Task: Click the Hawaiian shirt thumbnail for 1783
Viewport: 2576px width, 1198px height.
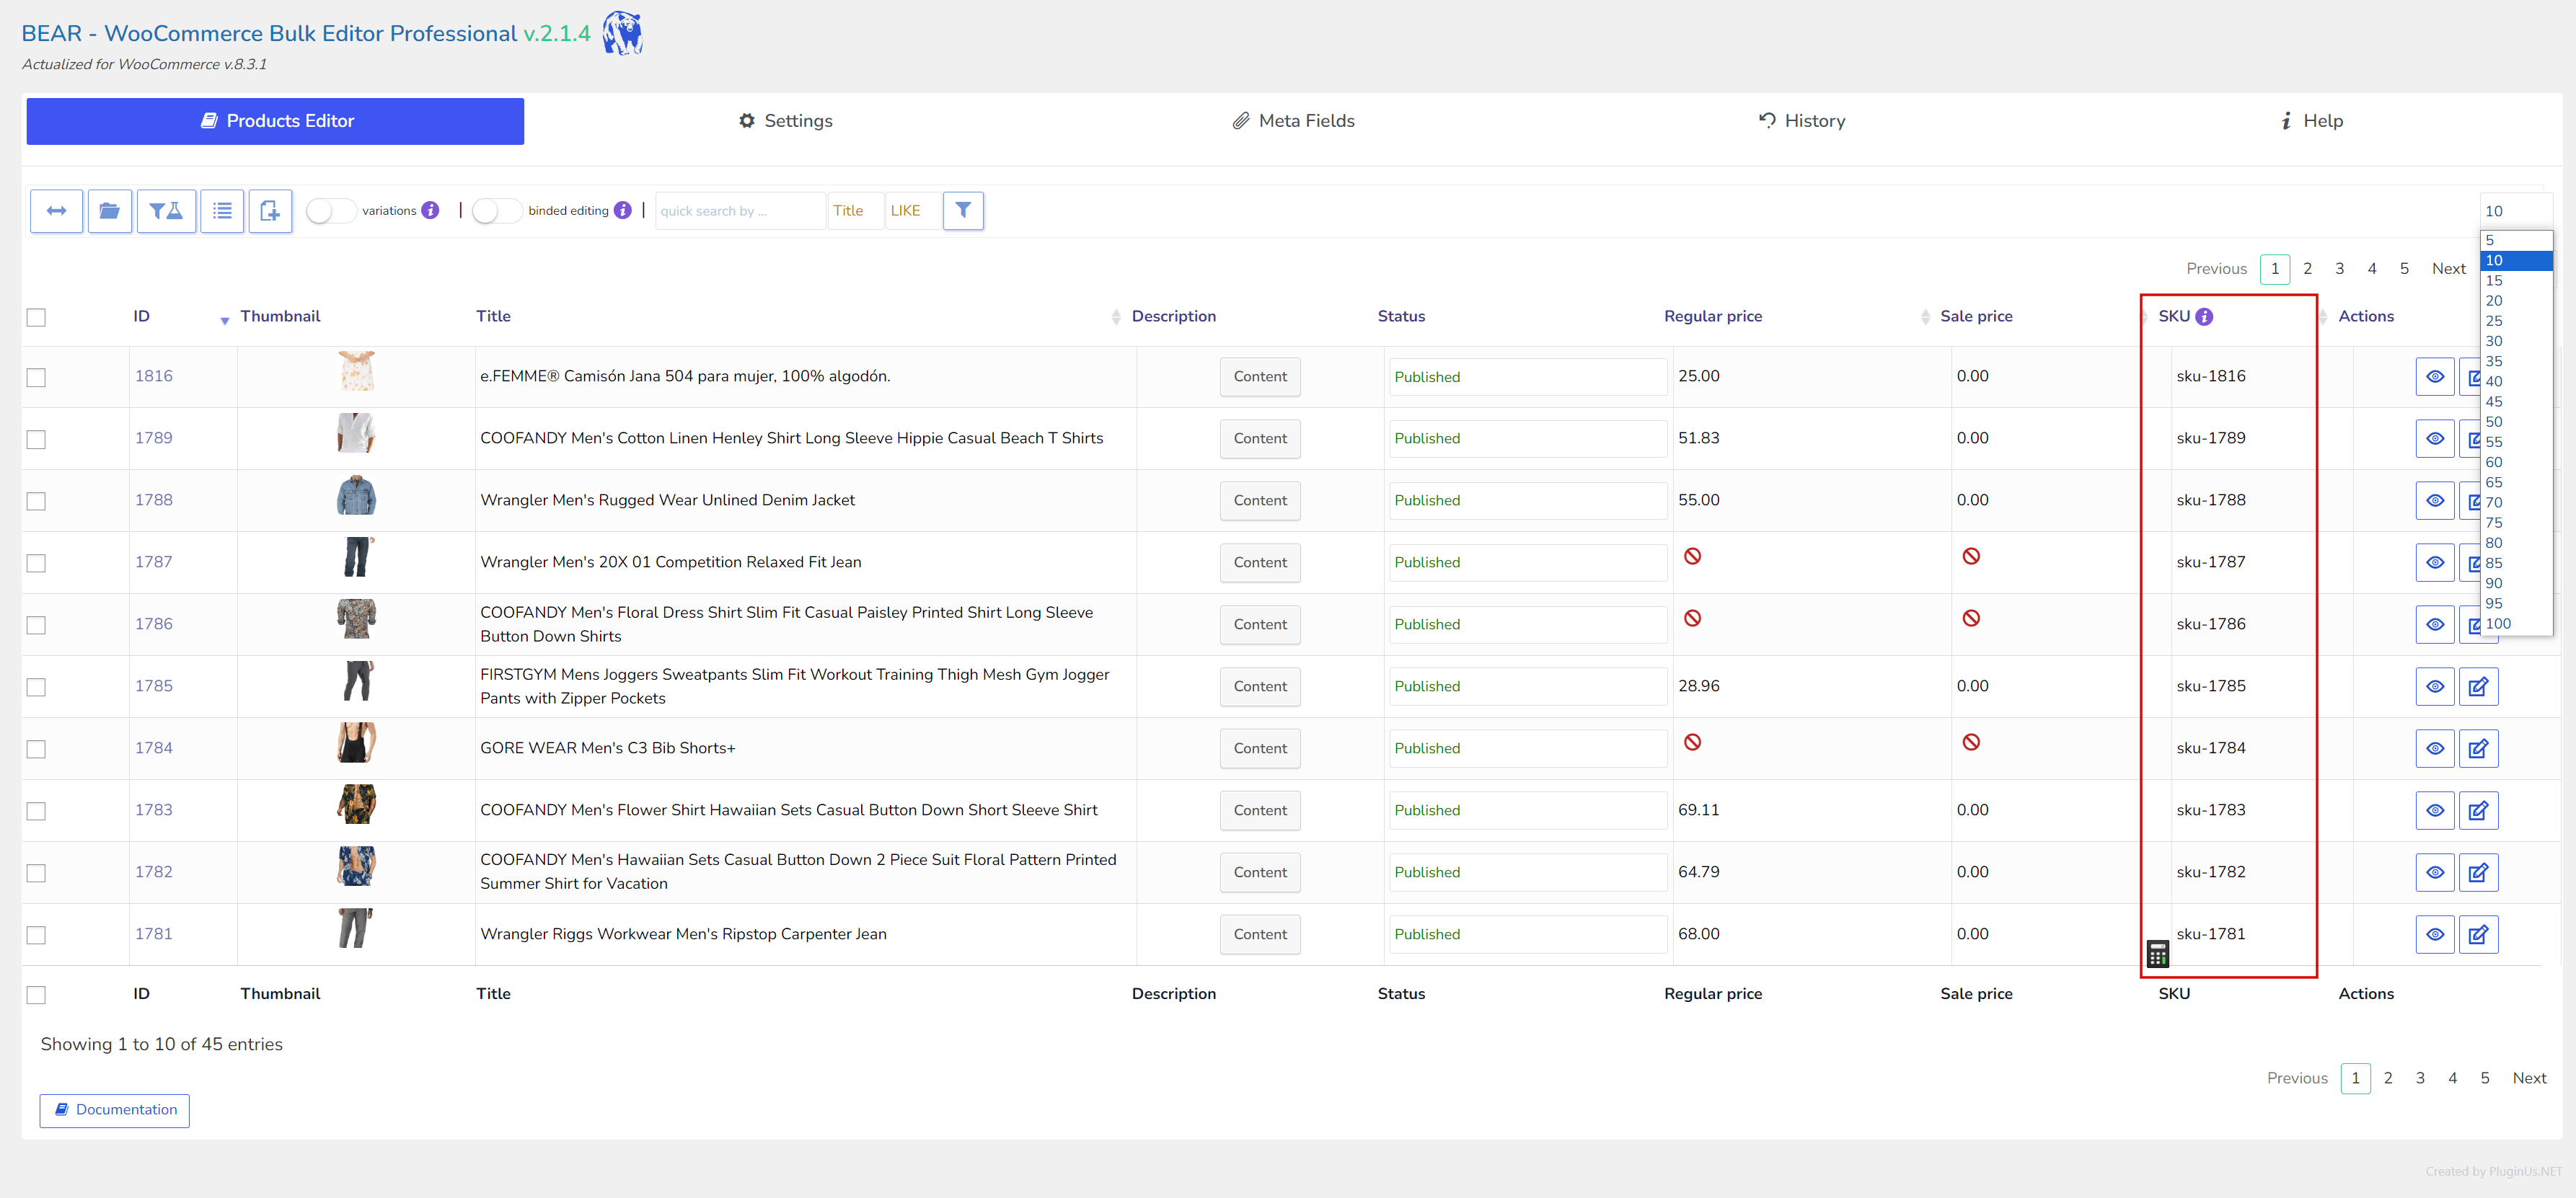Action: point(356,805)
